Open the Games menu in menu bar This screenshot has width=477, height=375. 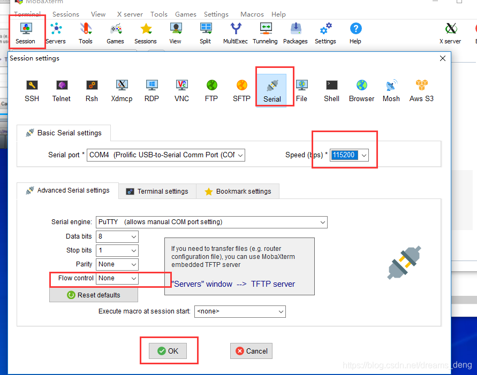click(186, 14)
